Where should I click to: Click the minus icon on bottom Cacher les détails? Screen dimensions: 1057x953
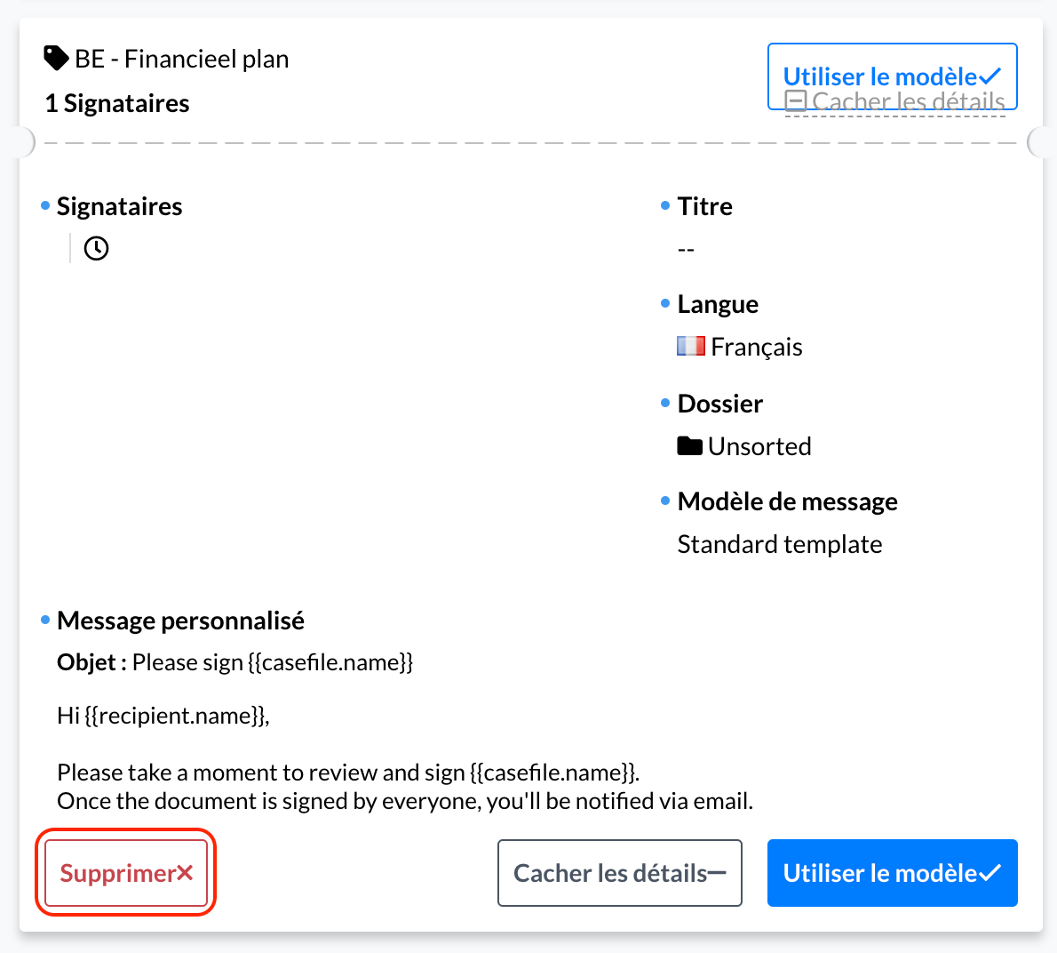coord(717,873)
